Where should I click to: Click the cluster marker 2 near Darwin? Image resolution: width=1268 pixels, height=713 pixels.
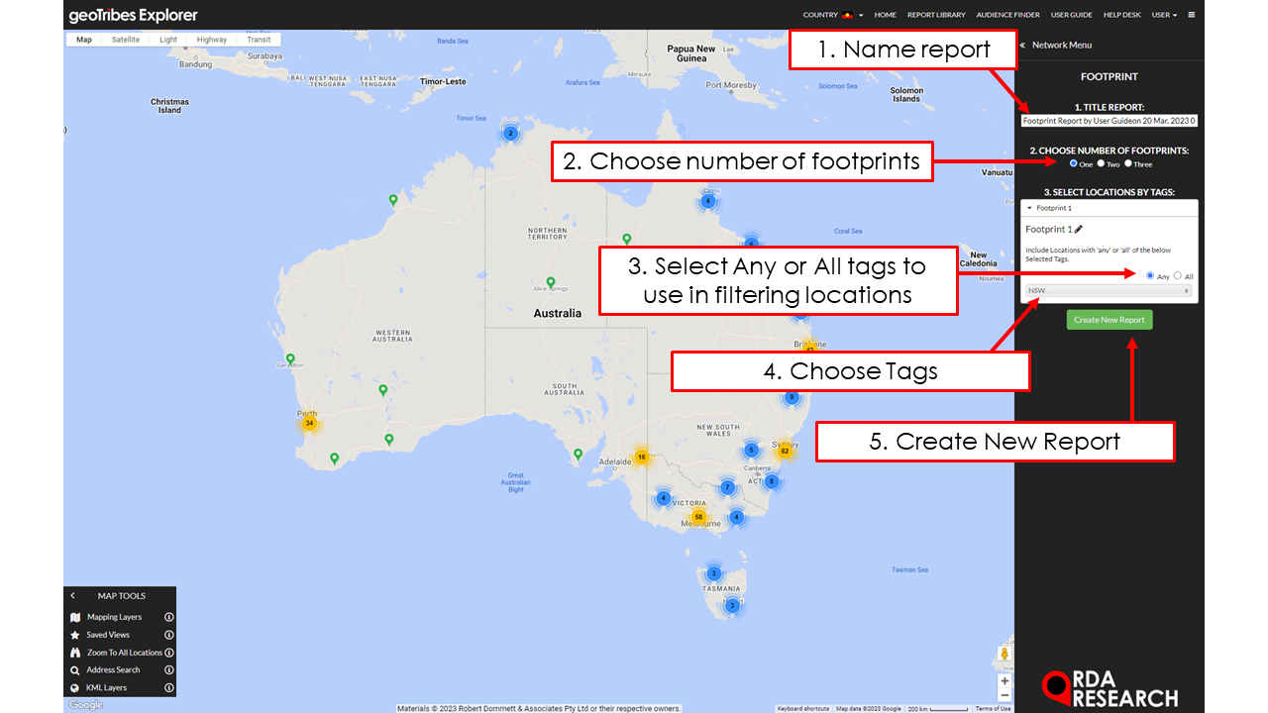click(x=510, y=133)
